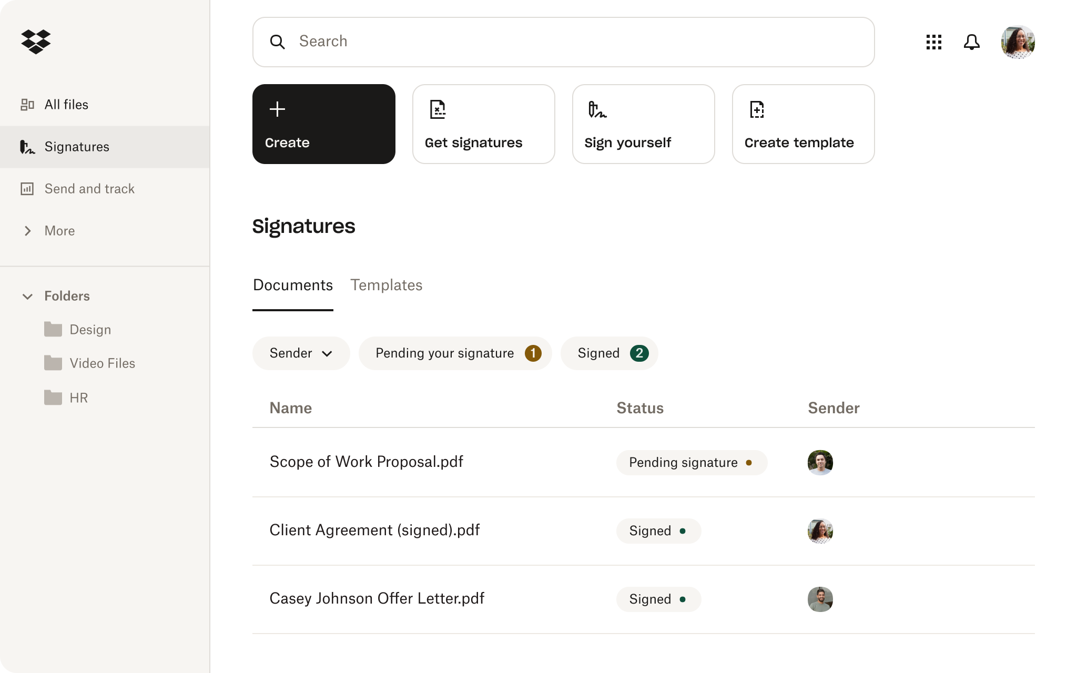Viewport: 1077px width, 673px height.
Task: Toggle the apps grid menu
Action: [x=933, y=42]
